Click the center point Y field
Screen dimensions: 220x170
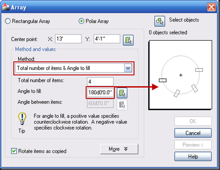(107, 39)
